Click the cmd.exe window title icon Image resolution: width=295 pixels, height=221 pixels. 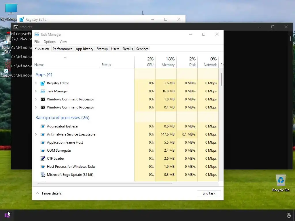tap(16, 27)
